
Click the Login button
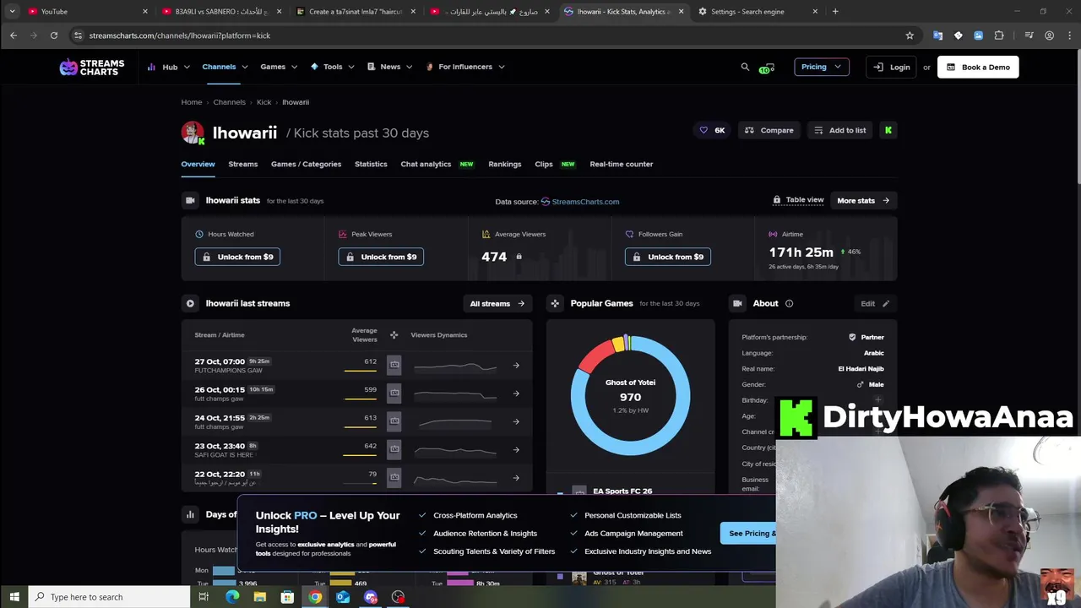tap(891, 67)
